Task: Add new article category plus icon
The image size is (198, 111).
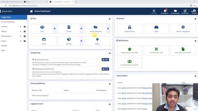Action: pos(108,29)
